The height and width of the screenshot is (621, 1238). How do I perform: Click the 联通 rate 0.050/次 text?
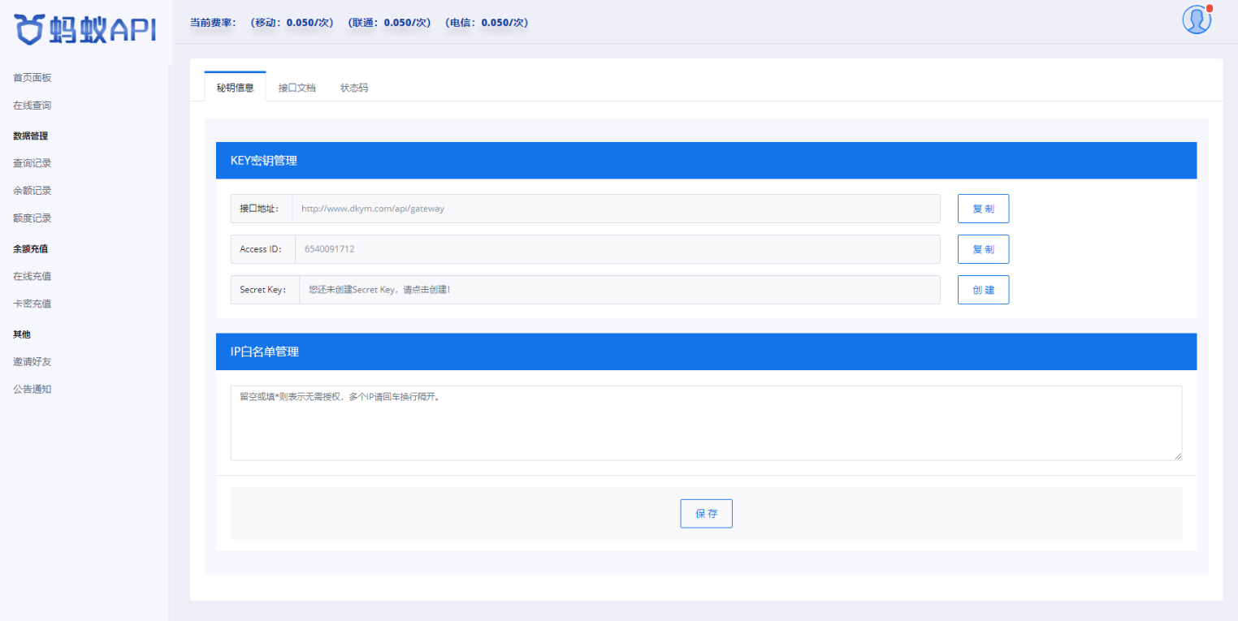[x=390, y=23]
